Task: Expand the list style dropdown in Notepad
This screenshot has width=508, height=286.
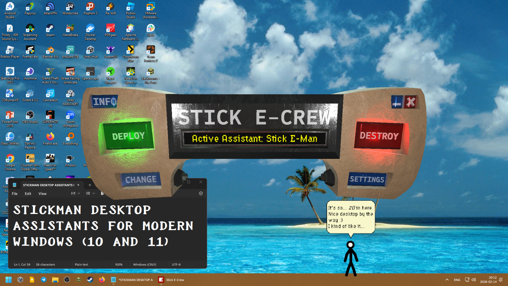Action: point(90,193)
